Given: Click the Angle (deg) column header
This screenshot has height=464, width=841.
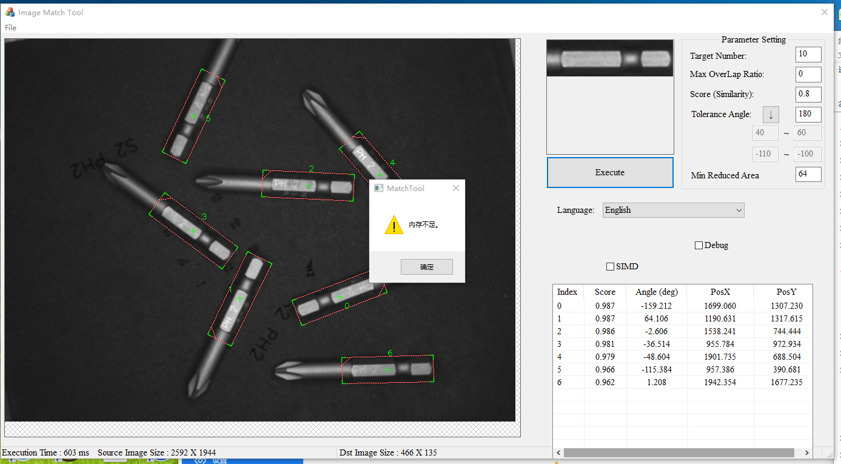Looking at the screenshot, I should coord(656,292).
